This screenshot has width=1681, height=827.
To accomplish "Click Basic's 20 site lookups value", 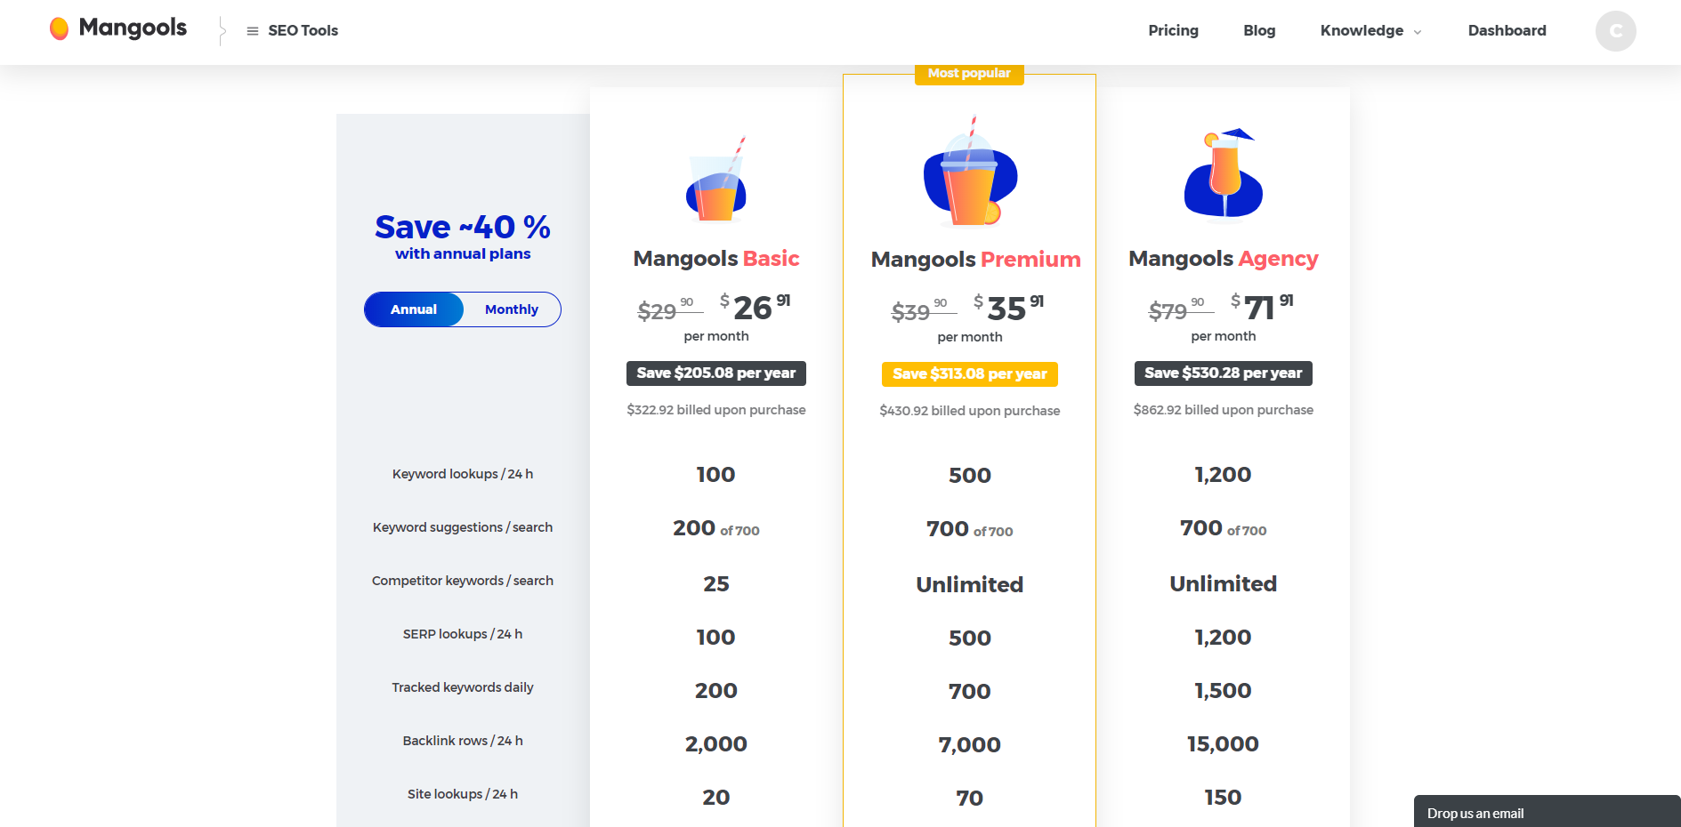I will pos(716,798).
